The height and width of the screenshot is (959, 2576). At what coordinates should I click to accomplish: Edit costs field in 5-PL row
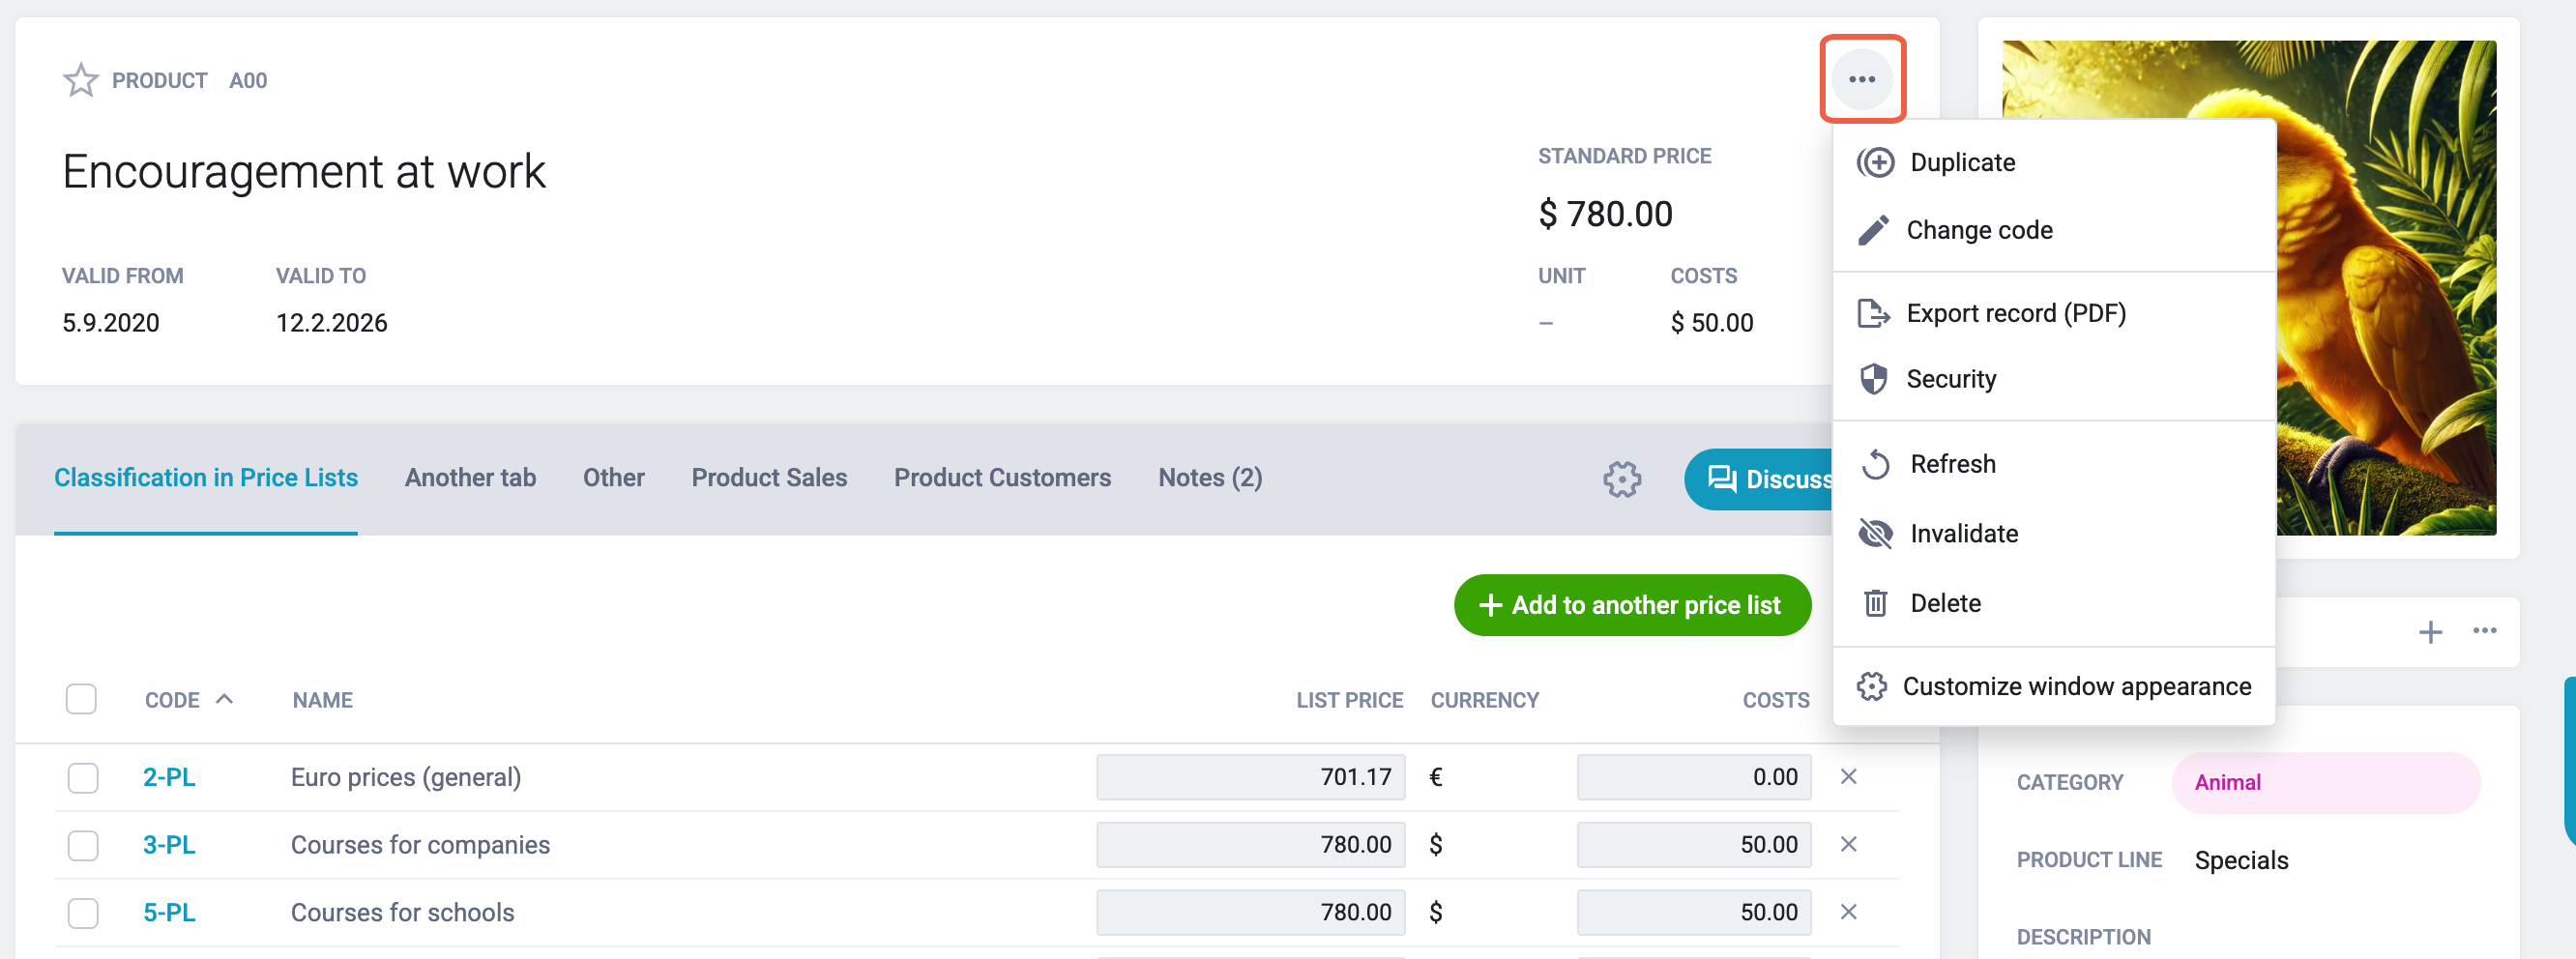(x=1694, y=912)
